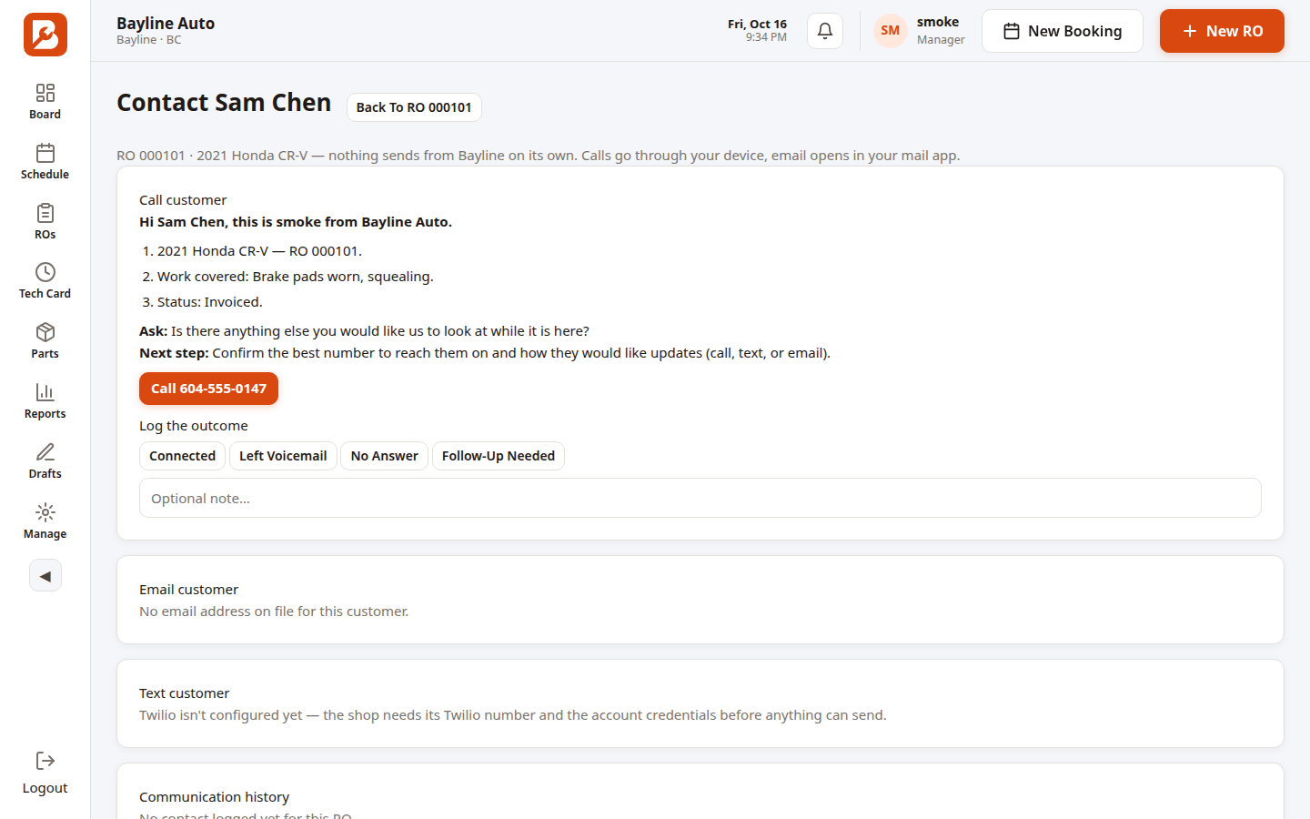Open the Parts section
1310x819 pixels.
[45, 341]
